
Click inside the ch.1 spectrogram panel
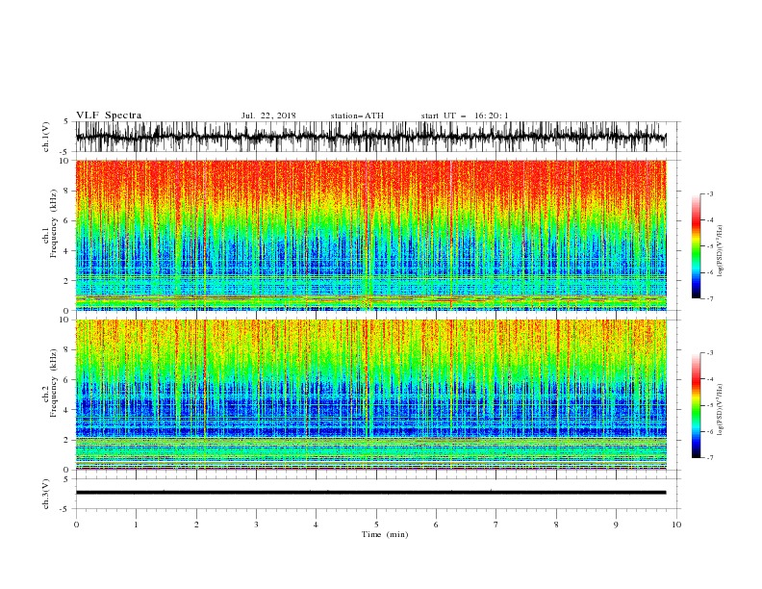pos(370,235)
